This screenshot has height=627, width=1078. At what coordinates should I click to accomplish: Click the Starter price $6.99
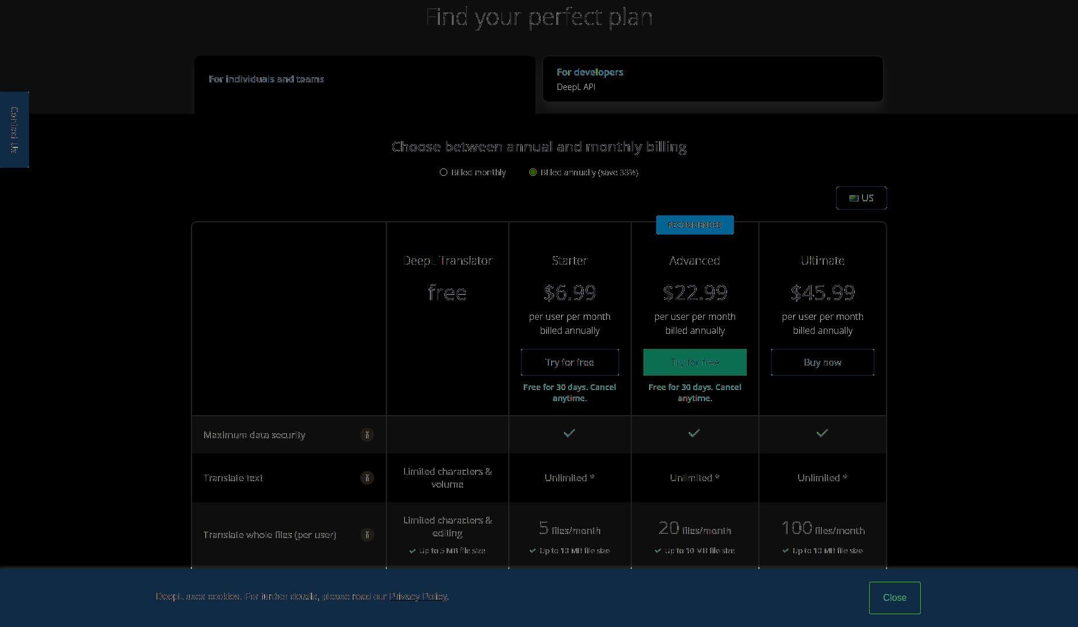[x=570, y=293]
